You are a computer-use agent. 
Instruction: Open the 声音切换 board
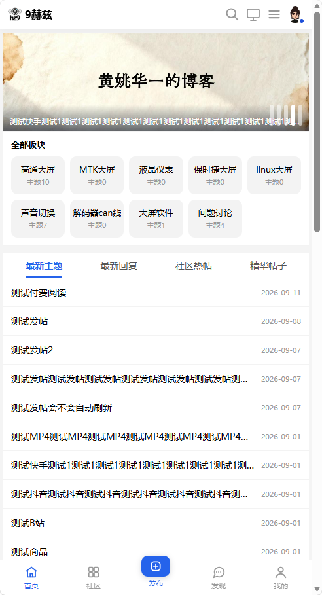tap(38, 219)
